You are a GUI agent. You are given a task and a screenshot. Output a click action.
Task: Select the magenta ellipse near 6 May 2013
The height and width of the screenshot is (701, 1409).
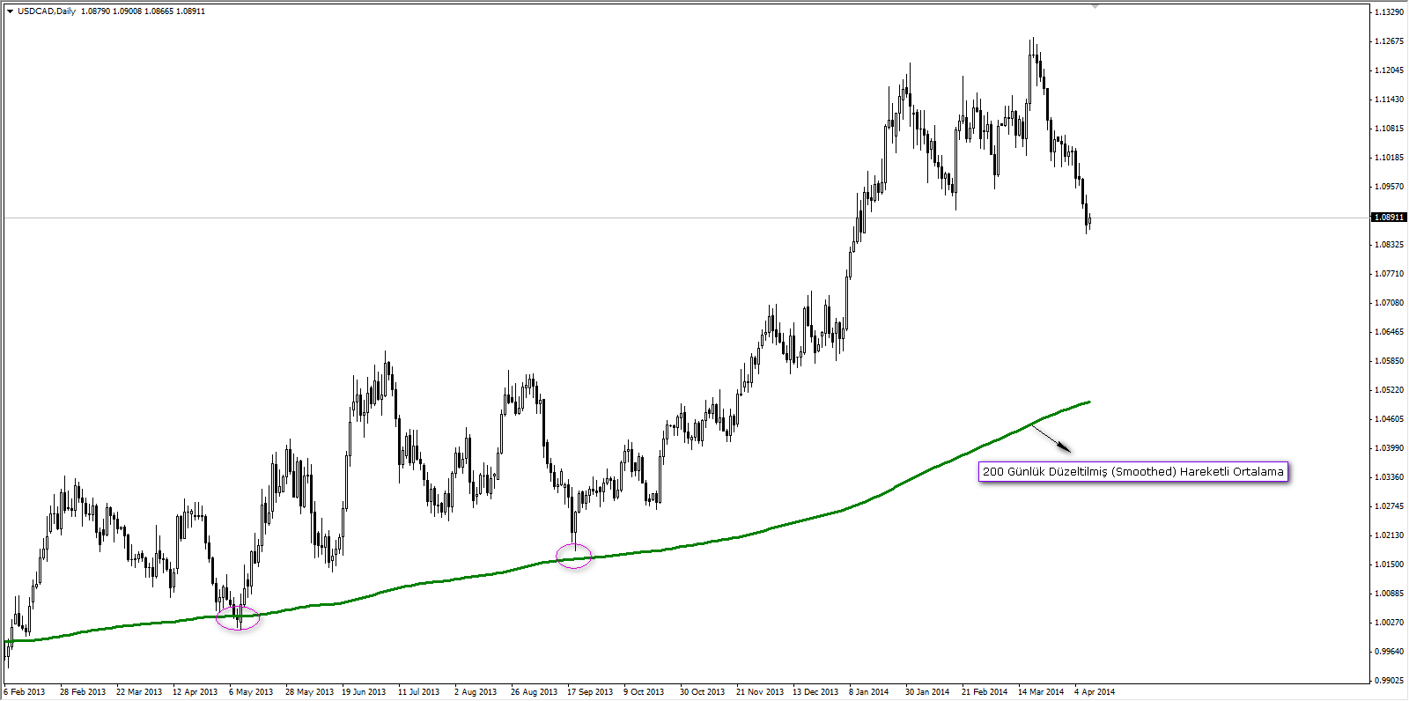(x=238, y=618)
